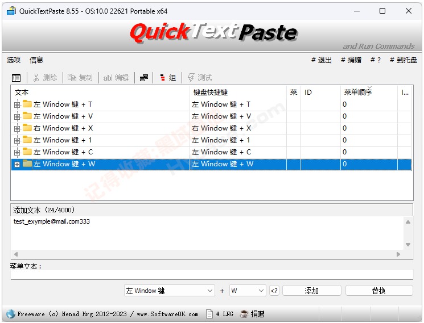The width and height of the screenshot is (424, 323).
Task: Click folder icon of 右 Window 键 + X
Action: click(27, 128)
